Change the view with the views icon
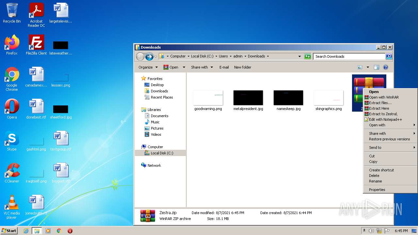This screenshot has height=235, width=418. coord(360,67)
